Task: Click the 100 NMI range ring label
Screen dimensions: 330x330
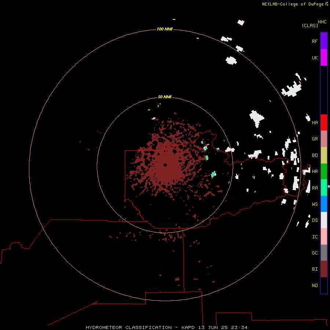Action: [165, 29]
